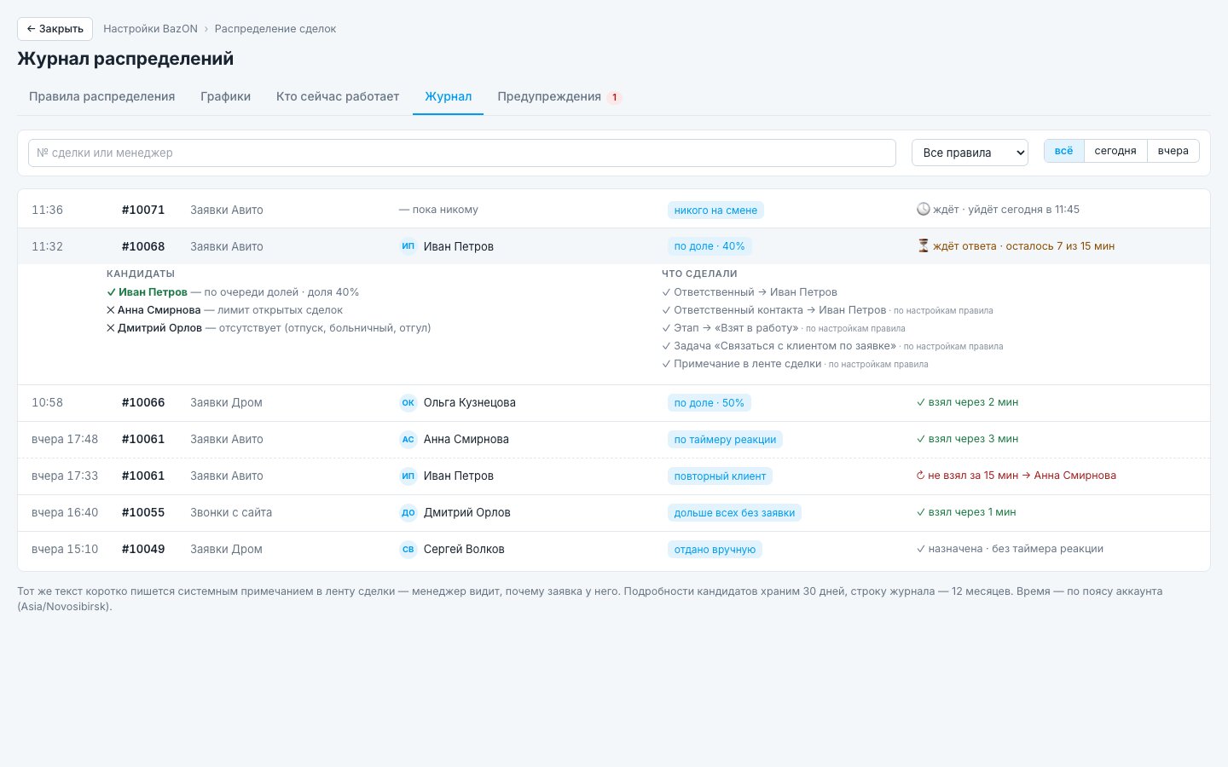Click the «дольше всех без заявки» tag
Image resolution: width=1228 pixels, height=767 pixels.
(x=734, y=513)
